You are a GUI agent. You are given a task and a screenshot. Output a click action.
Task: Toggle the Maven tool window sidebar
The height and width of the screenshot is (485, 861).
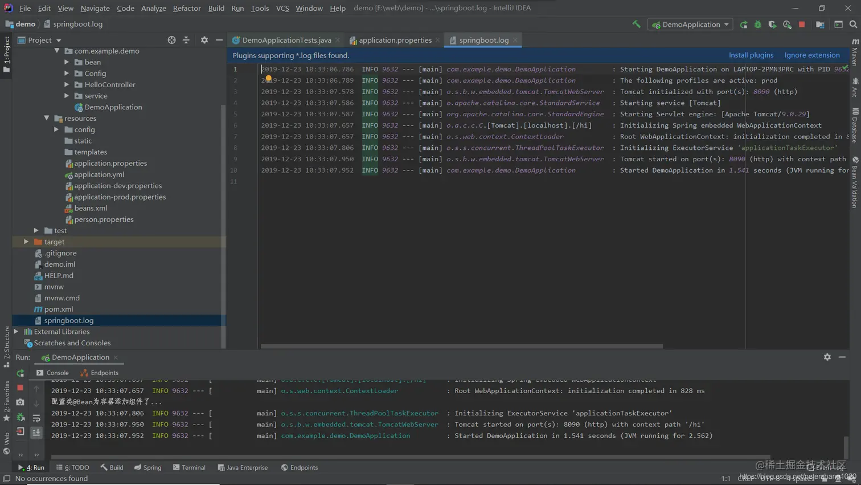[855, 52]
